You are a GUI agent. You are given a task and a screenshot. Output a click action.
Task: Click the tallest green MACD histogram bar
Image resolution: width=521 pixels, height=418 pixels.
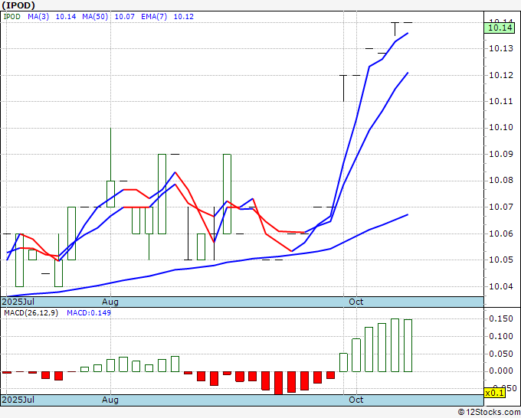(x=395, y=345)
